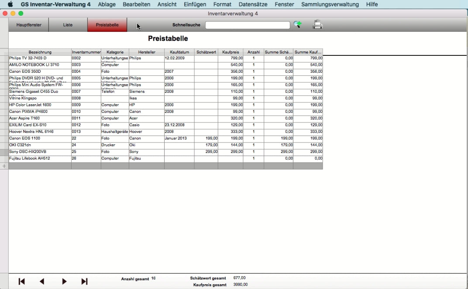Select the AMILO NOTEBOOK LI 3710 cell
The width and height of the screenshot is (468, 289).
(x=40, y=65)
